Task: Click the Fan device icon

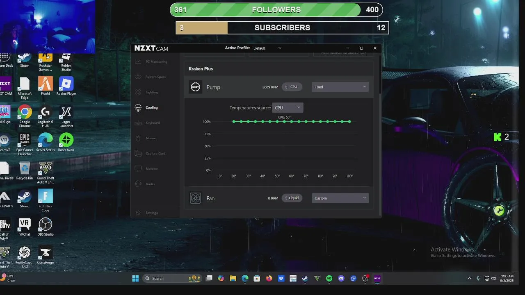Action: pyautogui.click(x=196, y=198)
